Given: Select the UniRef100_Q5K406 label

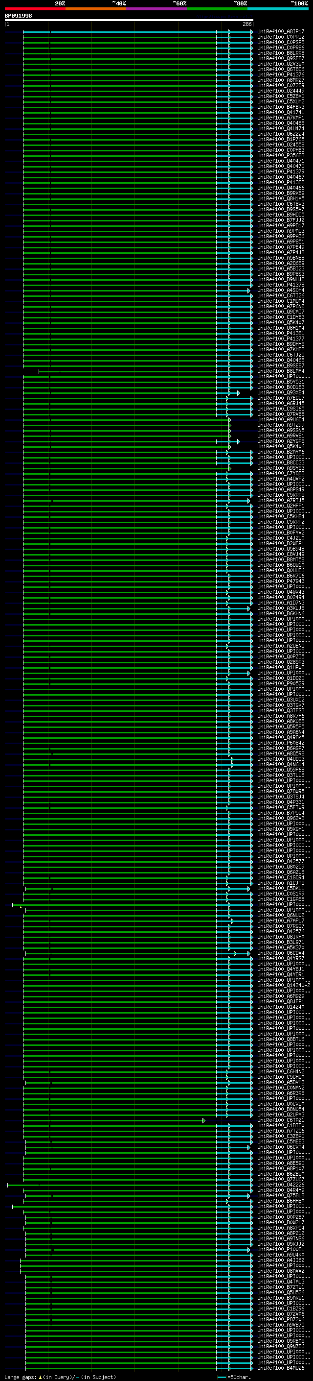Looking at the screenshot, I should tap(280, 447).
